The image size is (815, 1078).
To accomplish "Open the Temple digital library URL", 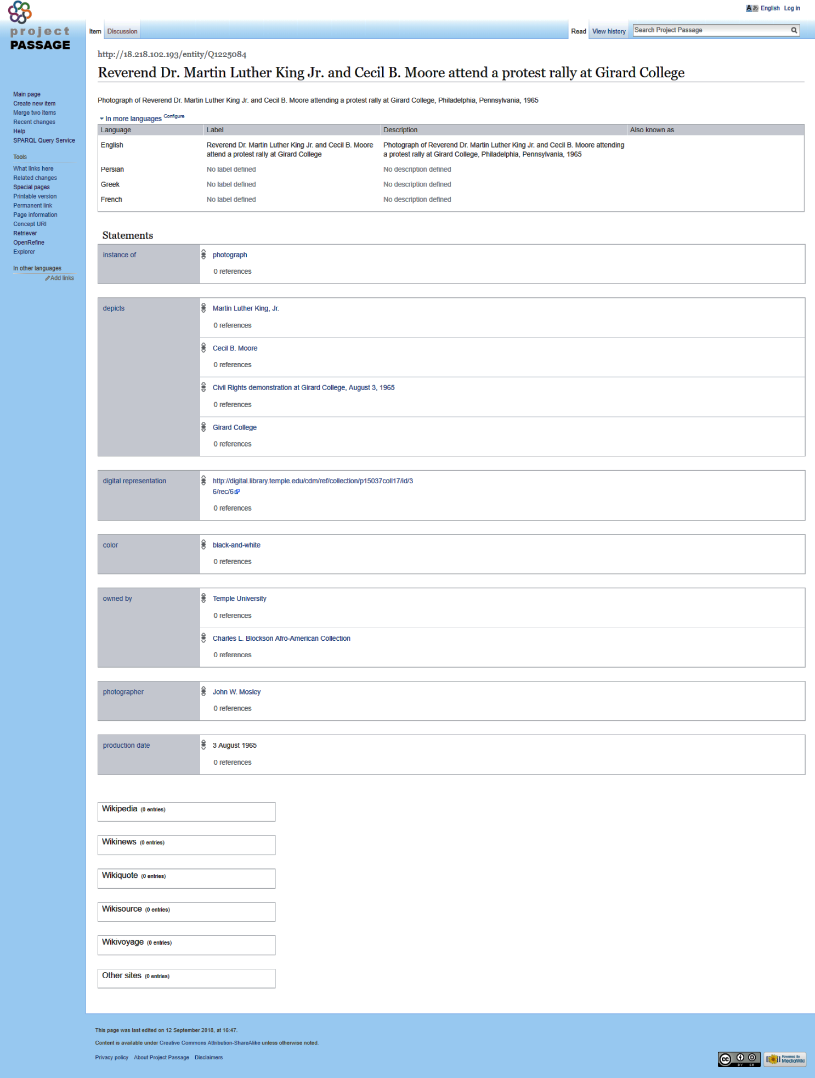I will click(313, 481).
